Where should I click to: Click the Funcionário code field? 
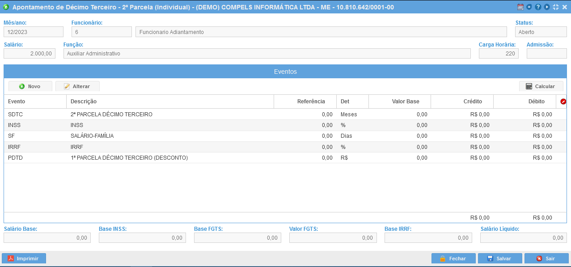[102, 32]
